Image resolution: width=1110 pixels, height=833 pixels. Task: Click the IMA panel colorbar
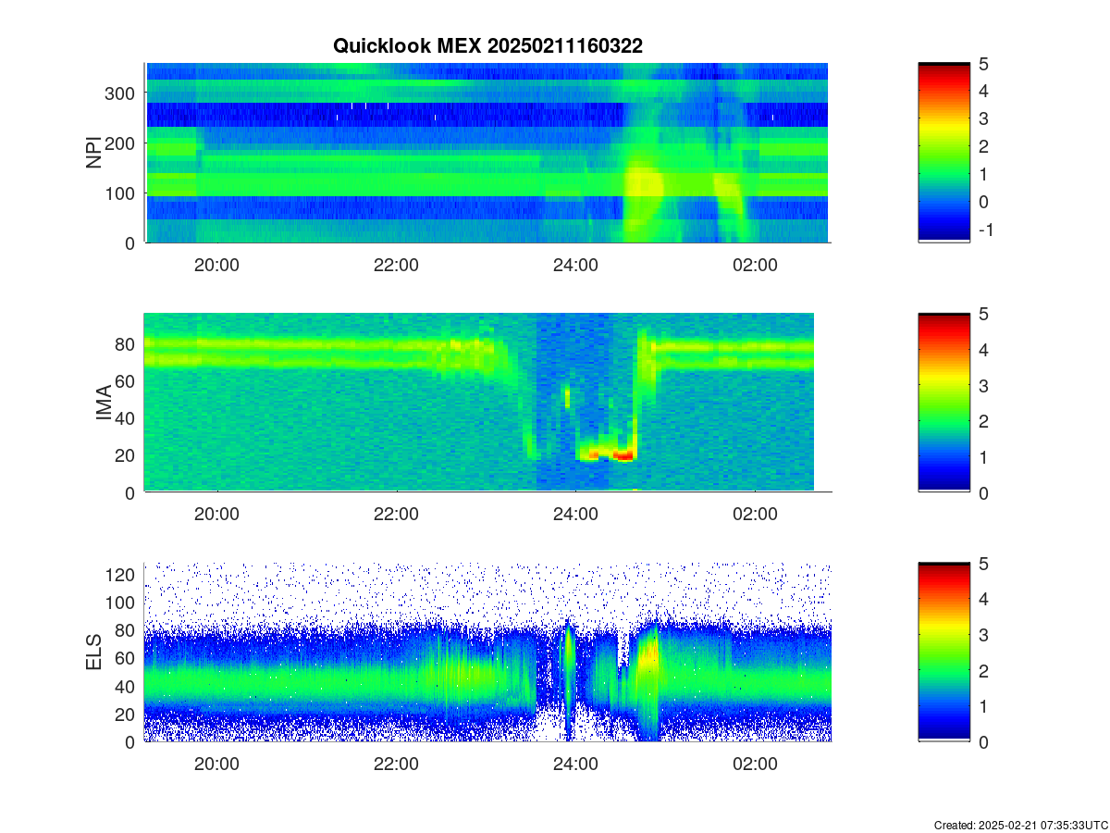(x=943, y=403)
